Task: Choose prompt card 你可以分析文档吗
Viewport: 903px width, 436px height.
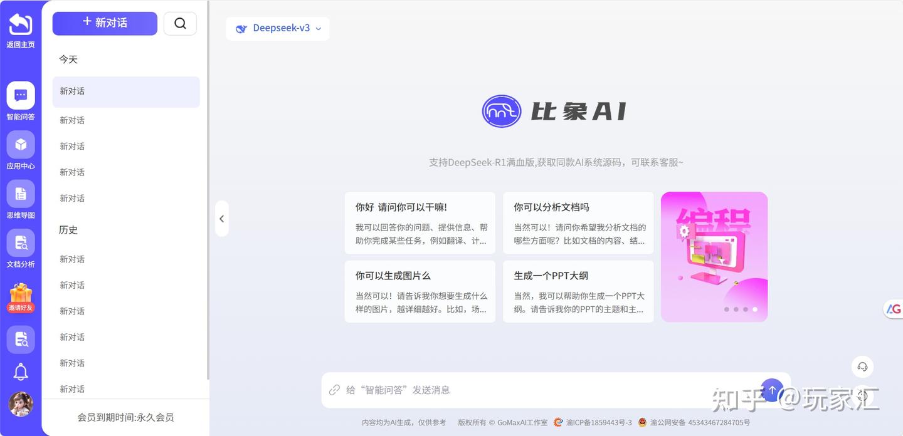Action: [x=578, y=223]
